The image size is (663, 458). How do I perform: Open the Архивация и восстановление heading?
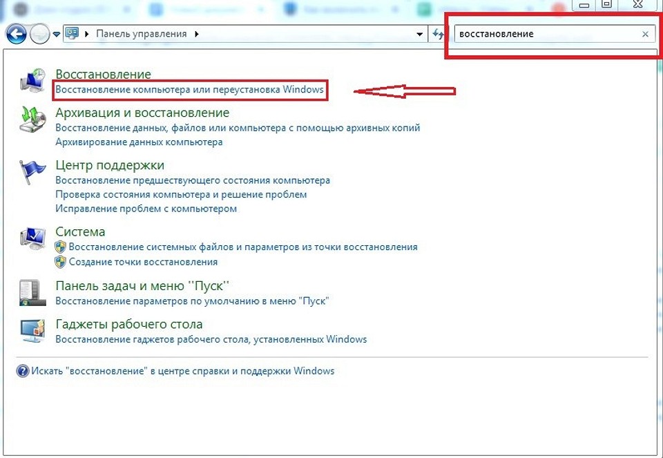click(x=142, y=113)
